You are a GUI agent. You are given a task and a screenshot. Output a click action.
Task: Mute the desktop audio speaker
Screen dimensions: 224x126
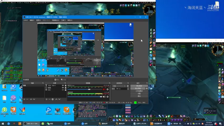coord(104,97)
